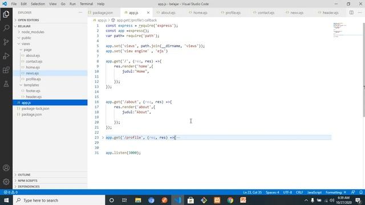Open Cortana circle on taskbar
This screenshot has width=365, height=205.
(112, 200)
